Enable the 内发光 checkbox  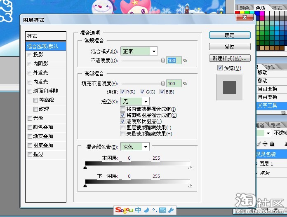[x=30, y=82]
